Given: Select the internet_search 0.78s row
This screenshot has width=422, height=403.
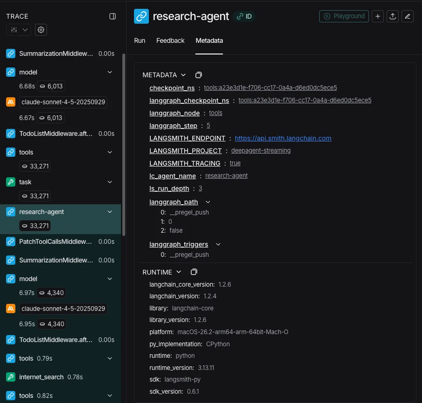Looking at the screenshot, I should coord(60,377).
